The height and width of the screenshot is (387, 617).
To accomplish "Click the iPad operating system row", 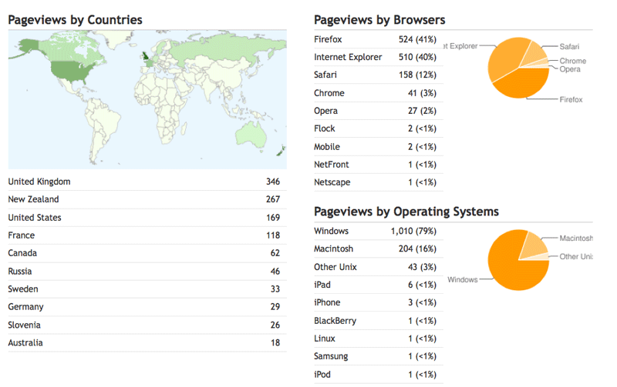I will [x=379, y=285].
